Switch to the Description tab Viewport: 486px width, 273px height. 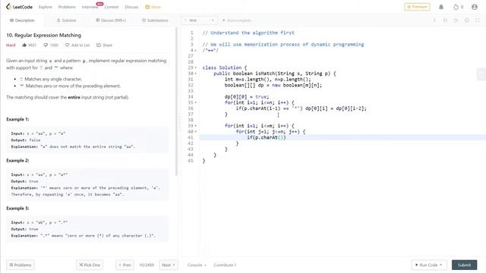(22, 20)
